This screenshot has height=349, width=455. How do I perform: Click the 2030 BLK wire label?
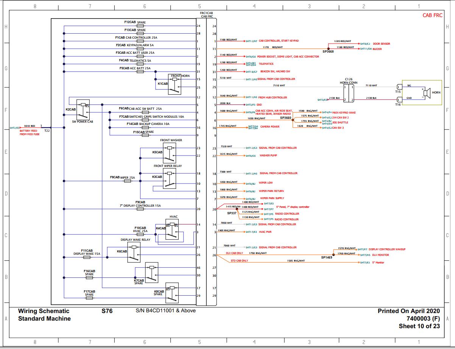[225, 103]
